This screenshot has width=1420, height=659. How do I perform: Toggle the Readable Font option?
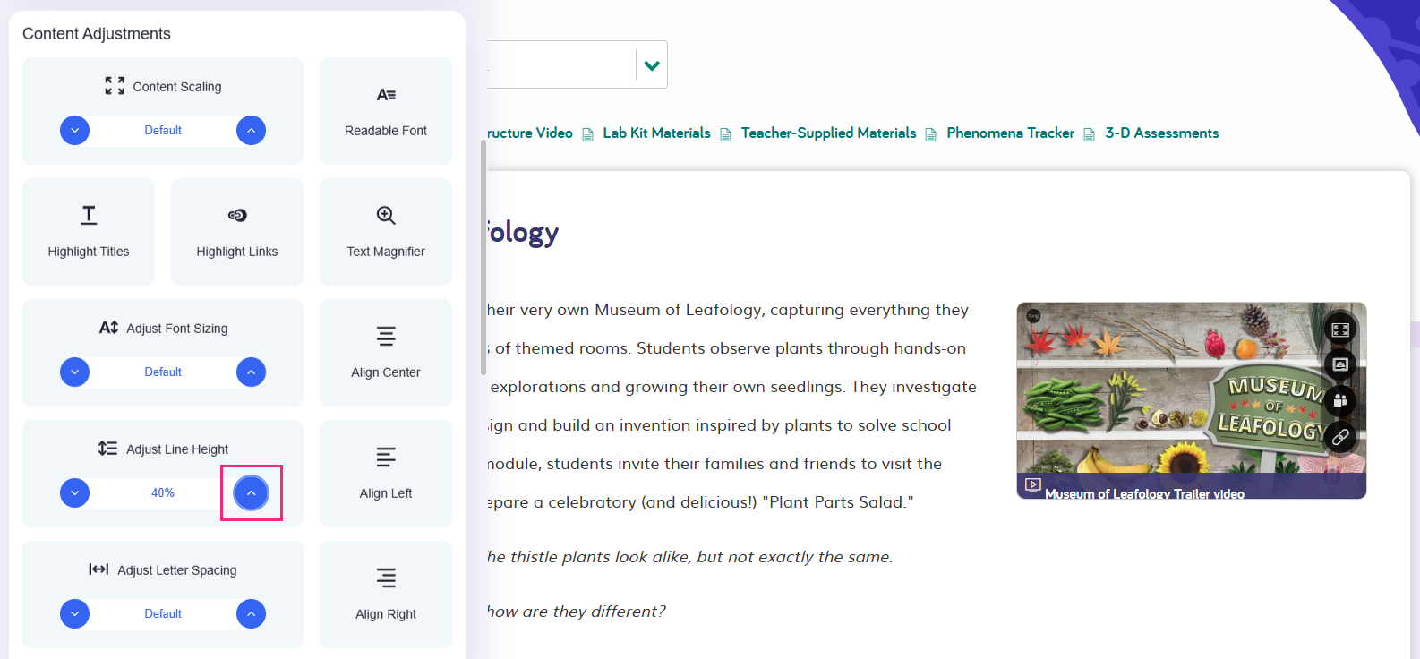(x=386, y=111)
